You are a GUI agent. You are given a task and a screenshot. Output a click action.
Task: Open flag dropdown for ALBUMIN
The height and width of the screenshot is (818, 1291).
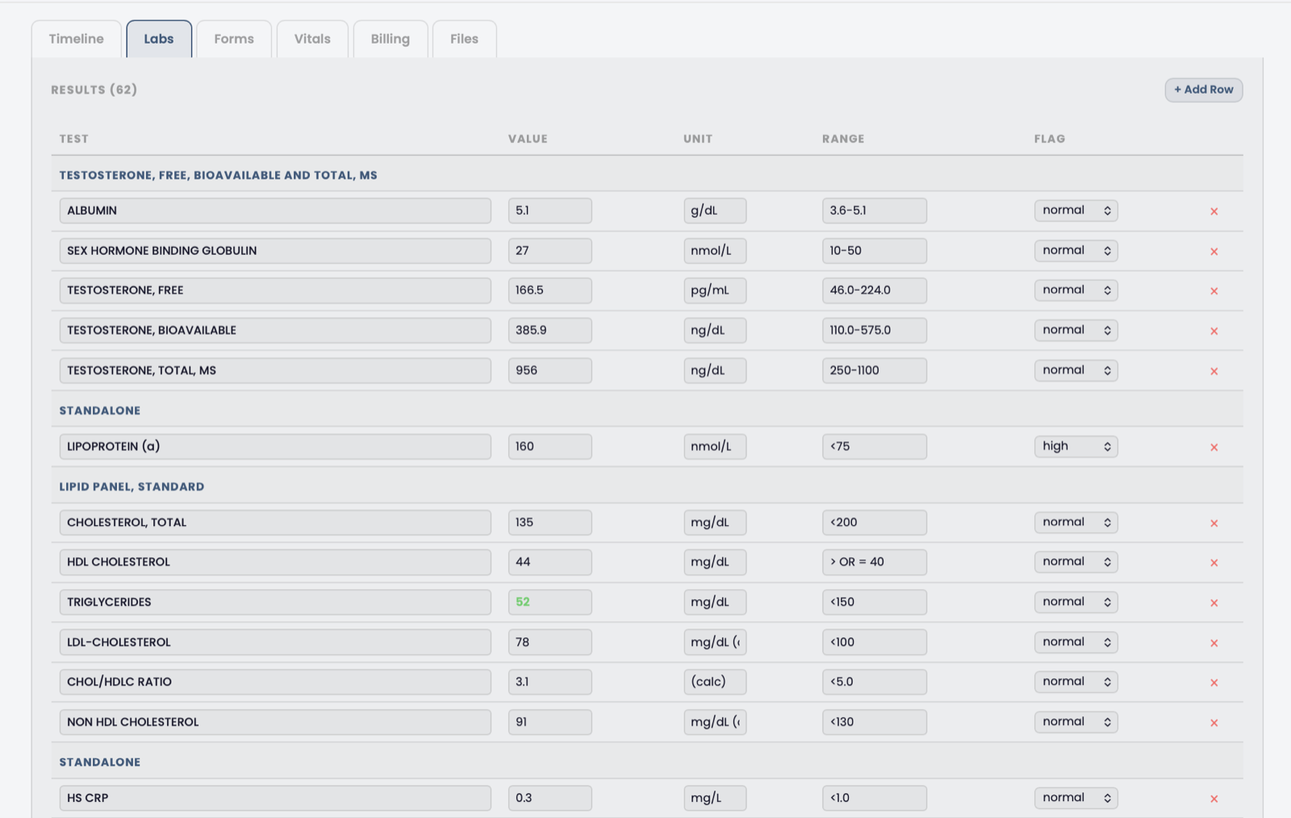pyautogui.click(x=1076, y=211)
